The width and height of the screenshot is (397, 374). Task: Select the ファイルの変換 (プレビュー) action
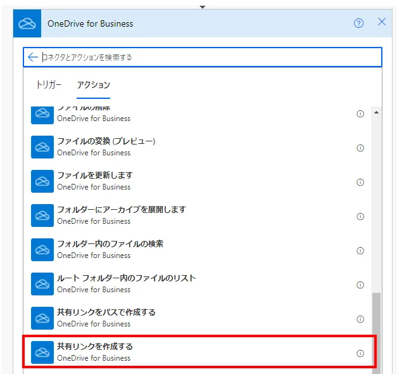click(x=106, y=141)
